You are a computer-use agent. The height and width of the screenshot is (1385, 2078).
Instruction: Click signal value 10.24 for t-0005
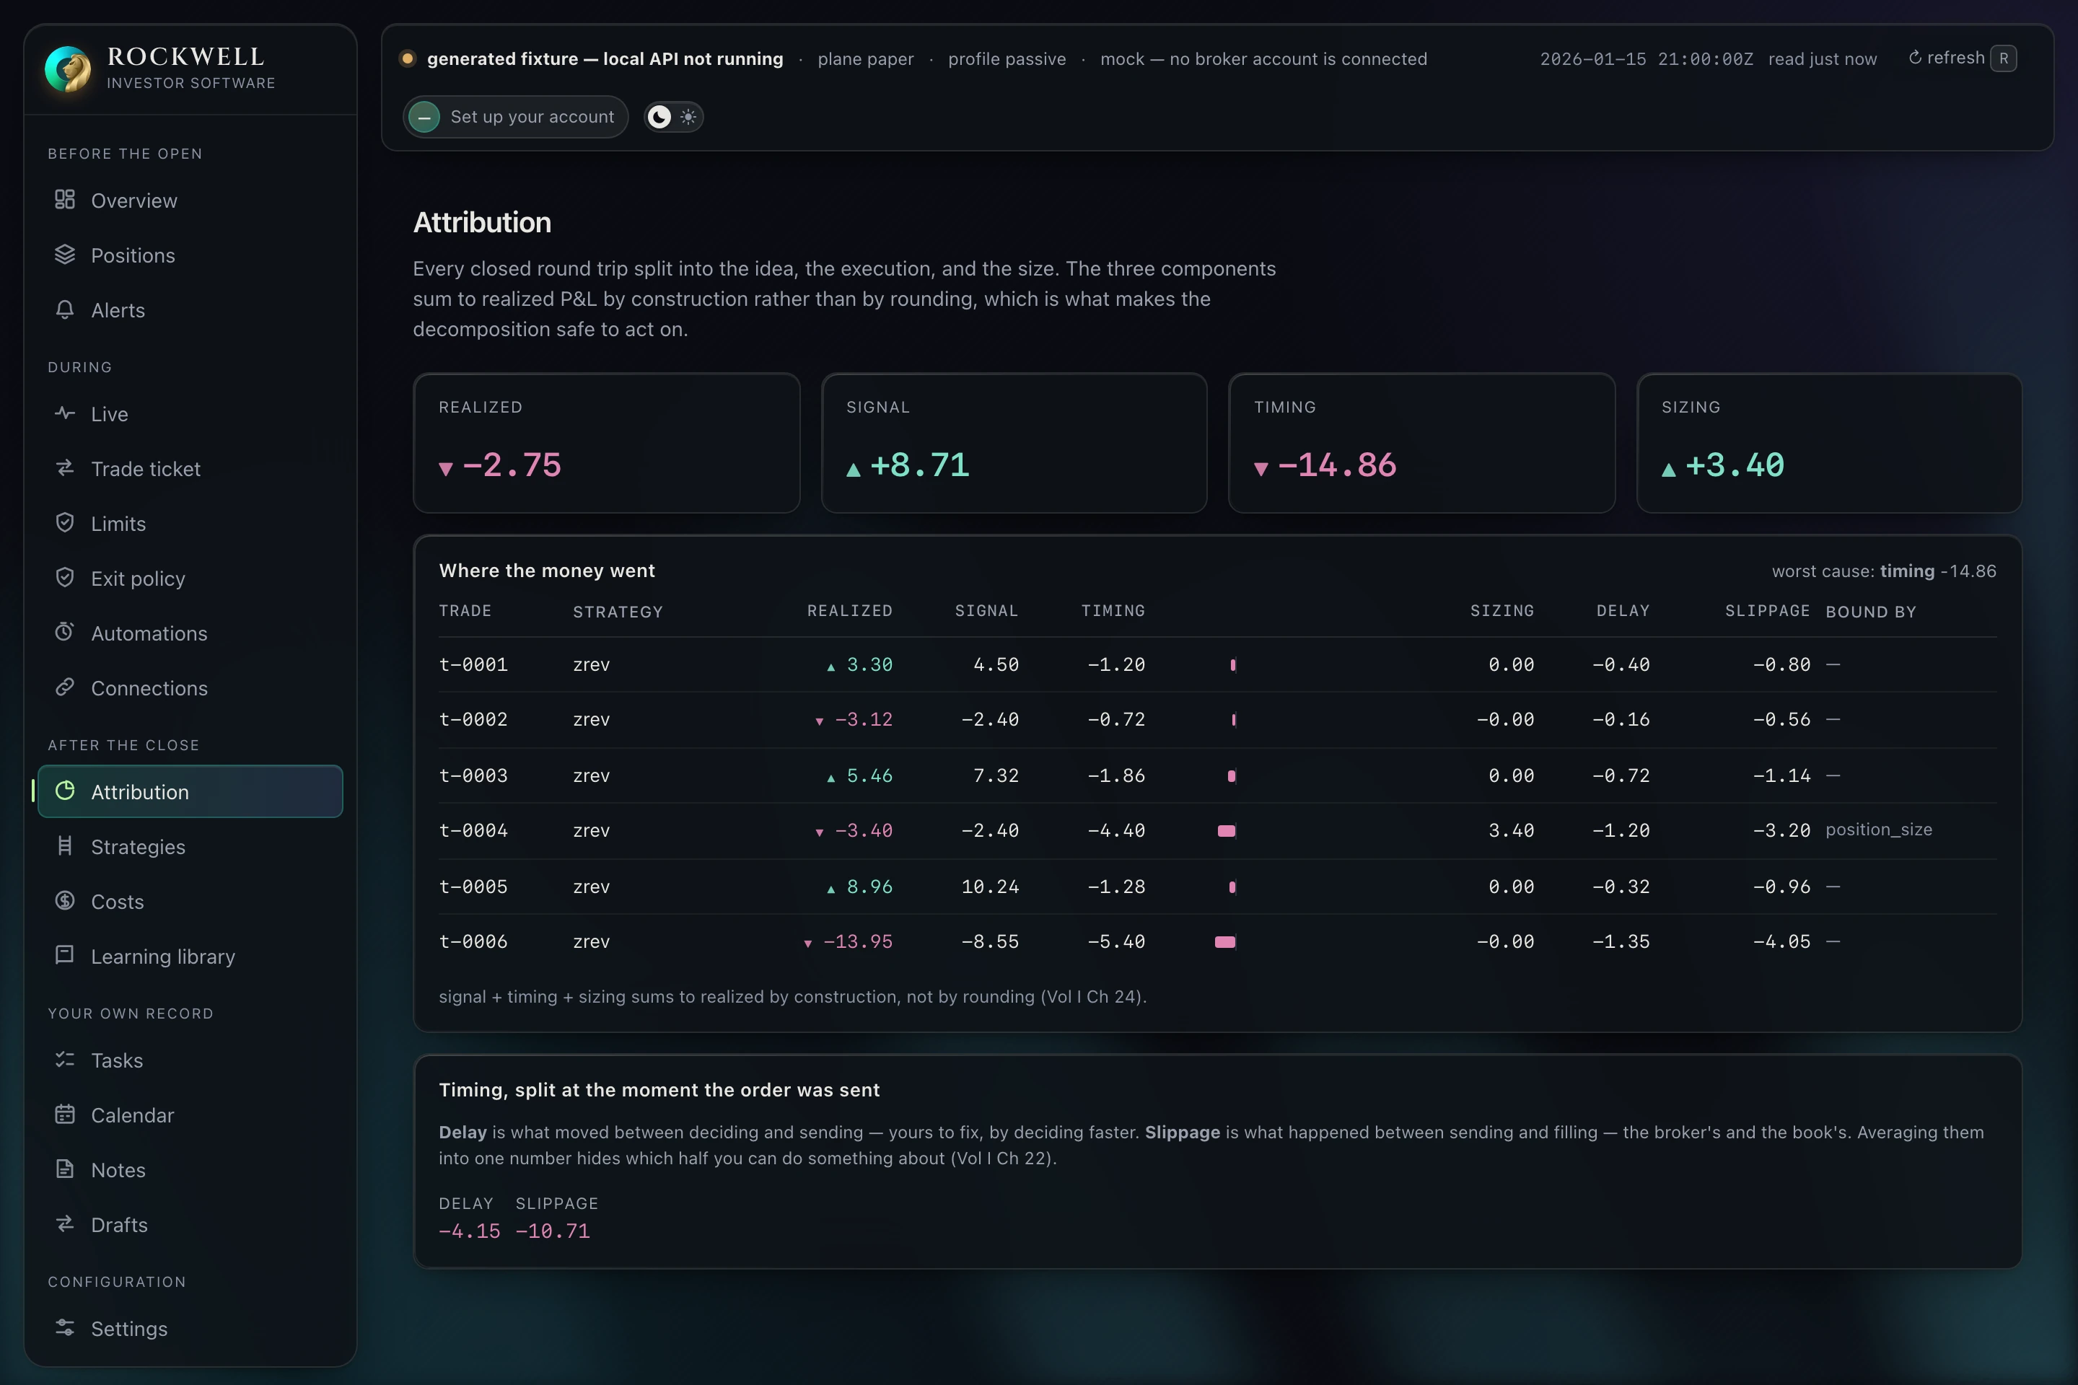pos(989,886)
